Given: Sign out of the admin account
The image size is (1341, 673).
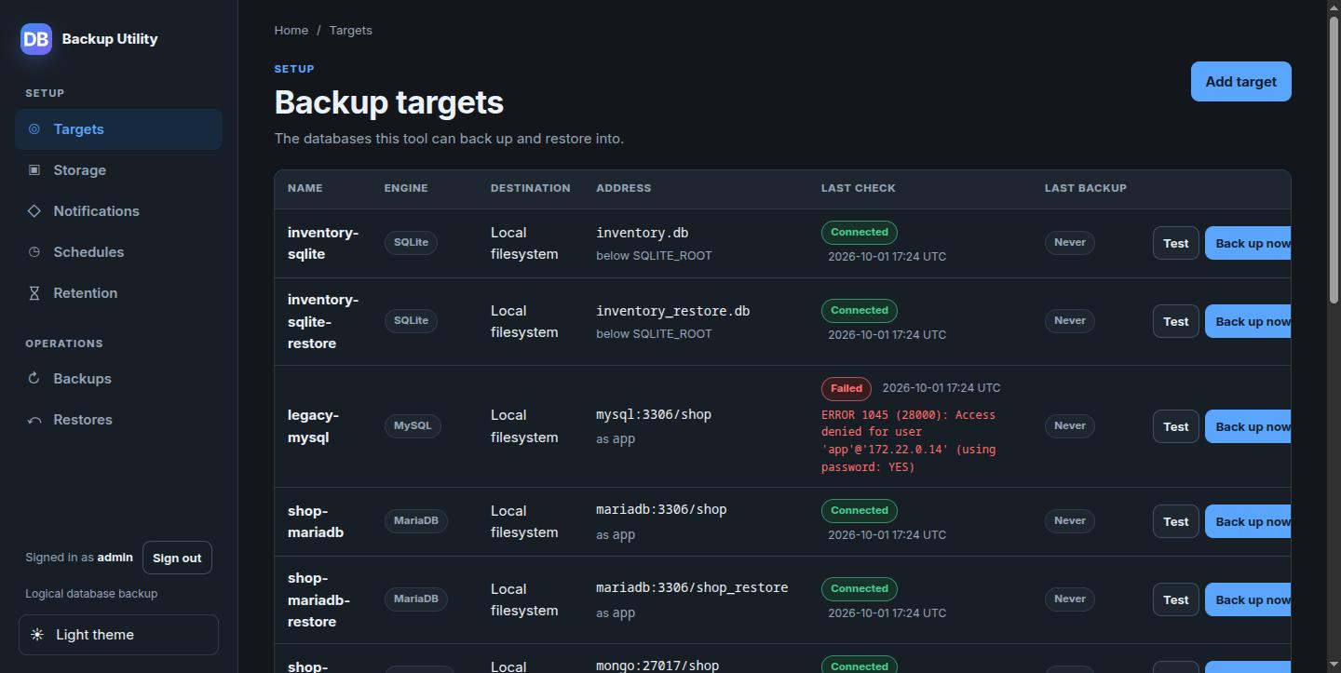Looking at the screenshot, I should [x=177, y=558].
